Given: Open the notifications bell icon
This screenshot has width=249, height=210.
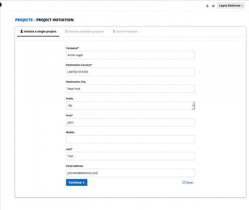Looking at the screenshot, I should (207, 6).
